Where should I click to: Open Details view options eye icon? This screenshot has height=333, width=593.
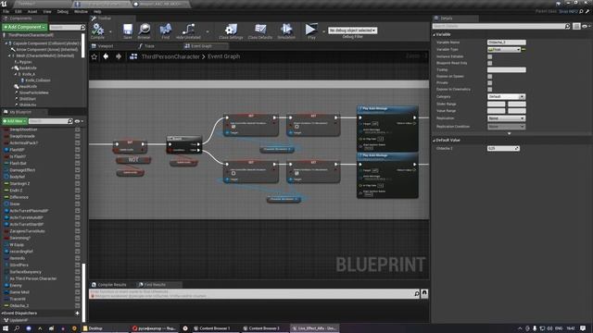click(585, 27)
